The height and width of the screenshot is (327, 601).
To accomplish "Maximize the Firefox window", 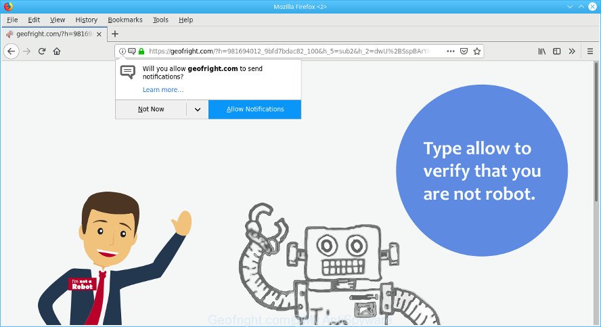I will coord(581,7).
